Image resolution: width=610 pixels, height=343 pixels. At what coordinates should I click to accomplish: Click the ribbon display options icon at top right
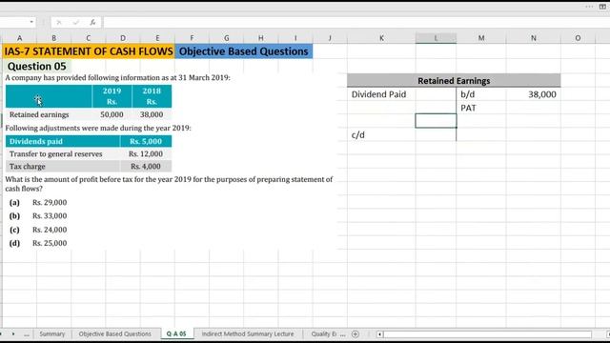pyautogui.click(x=602, y=7)
